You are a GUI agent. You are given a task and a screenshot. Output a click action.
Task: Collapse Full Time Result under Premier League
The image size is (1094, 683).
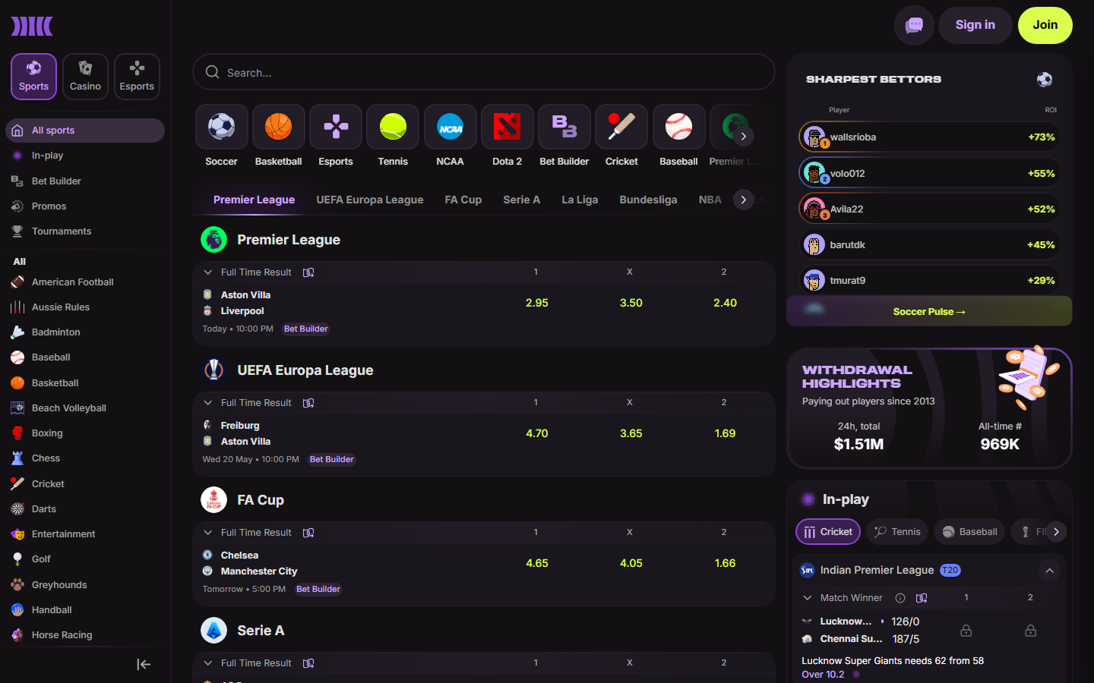click(x=207, y=272)
